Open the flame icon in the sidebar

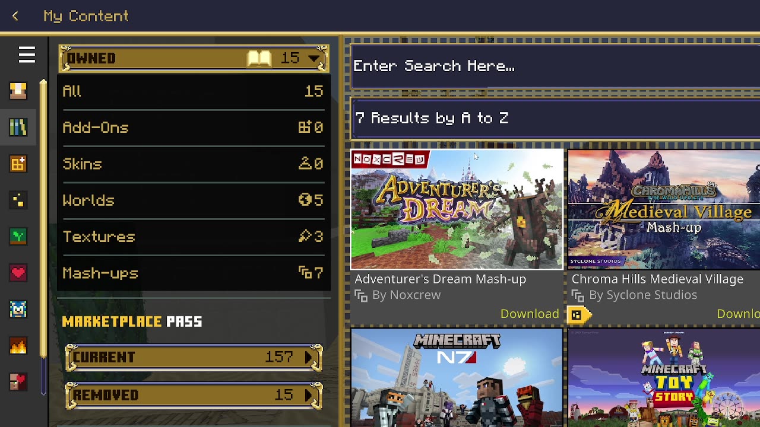point(18,345)
